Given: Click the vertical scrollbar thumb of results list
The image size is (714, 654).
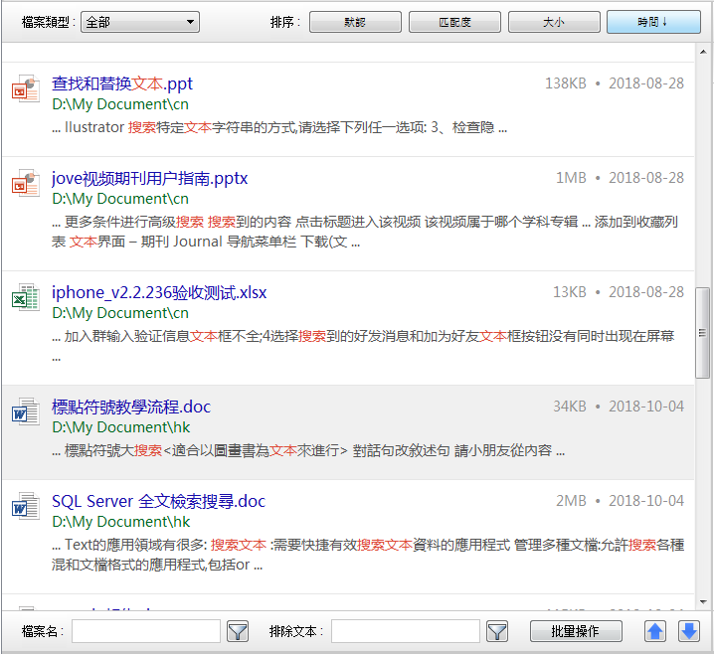Looking at the screenshot, I should pos(704,333).
